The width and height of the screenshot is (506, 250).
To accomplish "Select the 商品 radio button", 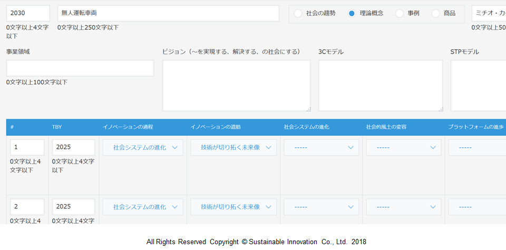I will coord(435,14).
